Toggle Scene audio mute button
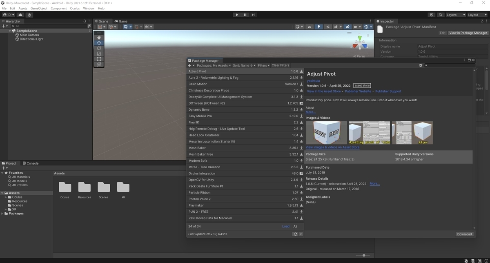This screenshot has height=263, width=490. tap(327, 27)
